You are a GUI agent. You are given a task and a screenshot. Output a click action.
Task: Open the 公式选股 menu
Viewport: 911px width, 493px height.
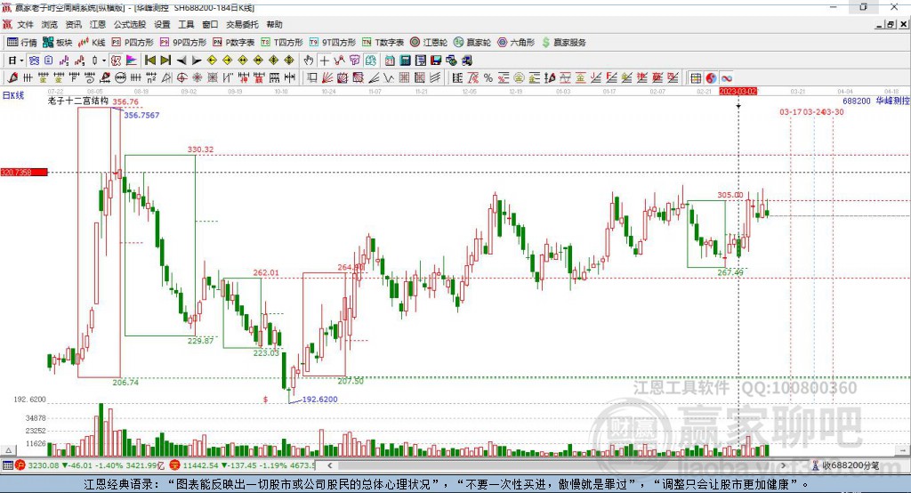pyautogui.click(x=130, y=24)
